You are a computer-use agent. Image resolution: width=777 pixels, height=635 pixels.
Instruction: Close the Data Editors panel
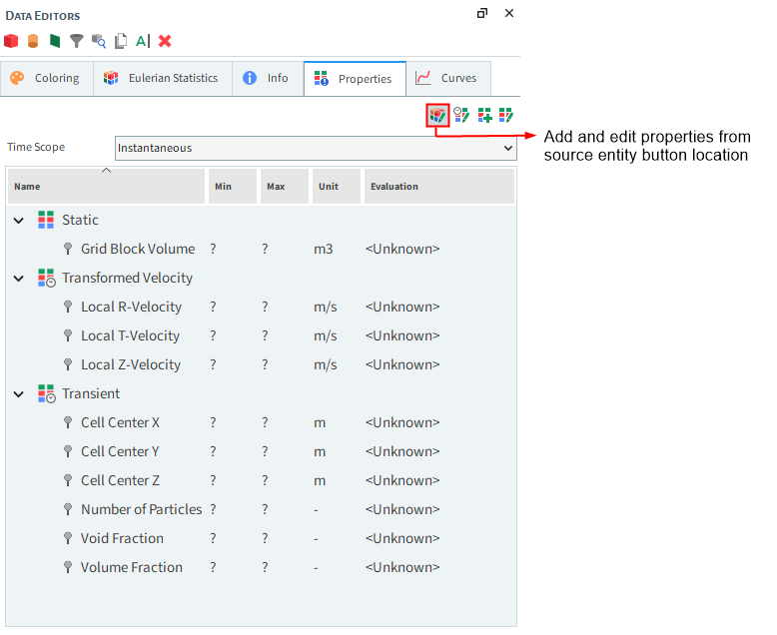coord(509,13)
